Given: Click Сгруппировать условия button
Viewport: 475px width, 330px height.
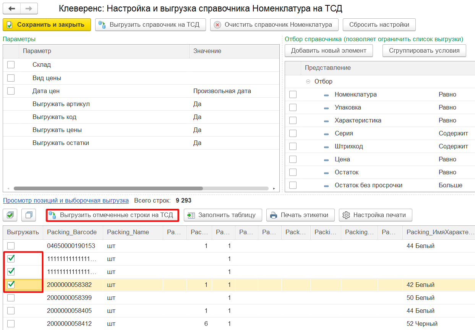Looking at the screenshot, I should (x=424, y=51).
